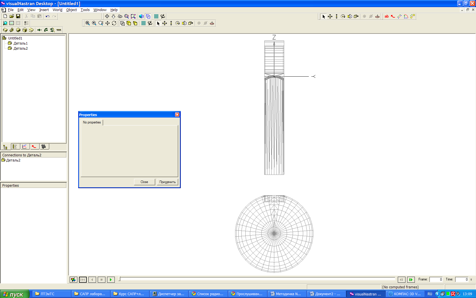Click the Zoom to Extents icon in top toolbar
This screenshot has width=476, height=298.
(x=133, y=16)
